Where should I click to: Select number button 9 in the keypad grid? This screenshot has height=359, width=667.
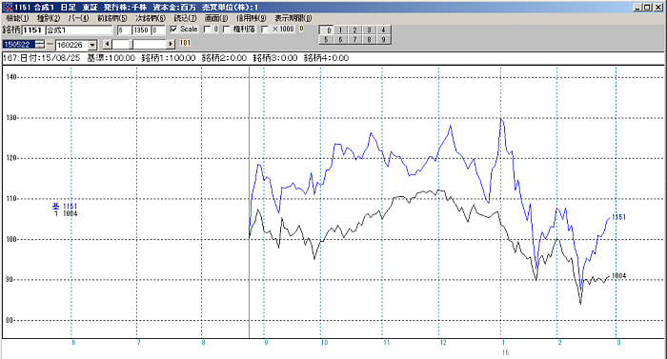(x=383, y=40)
